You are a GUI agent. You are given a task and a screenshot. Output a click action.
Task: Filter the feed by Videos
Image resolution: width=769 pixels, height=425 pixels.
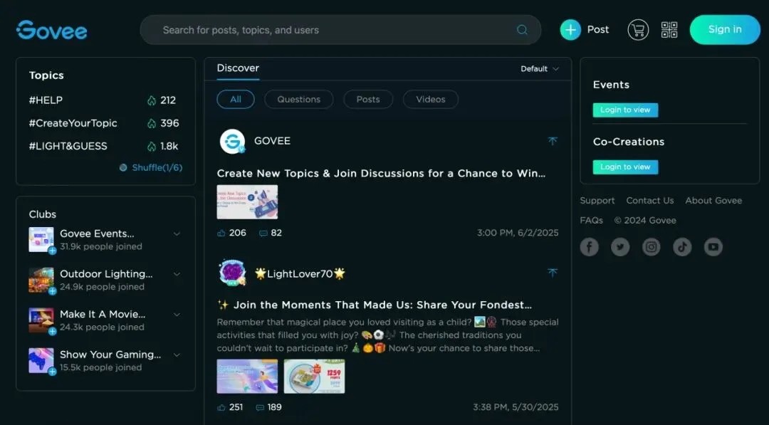430,100
